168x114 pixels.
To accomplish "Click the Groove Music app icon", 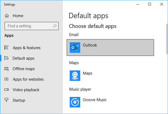I will [x=75, y=102].
